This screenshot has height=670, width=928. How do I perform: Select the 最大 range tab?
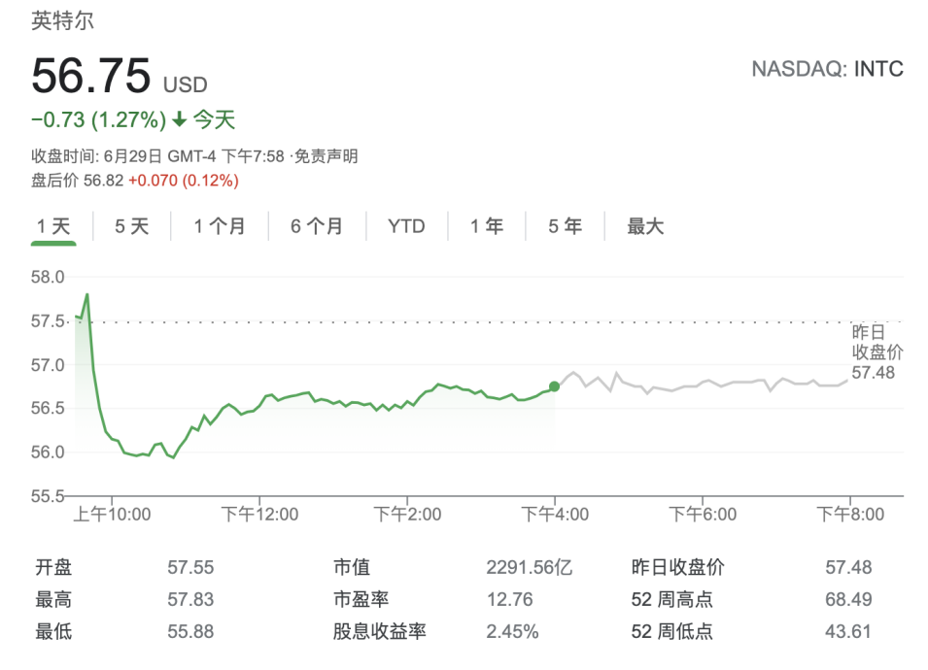coord(645,226)
